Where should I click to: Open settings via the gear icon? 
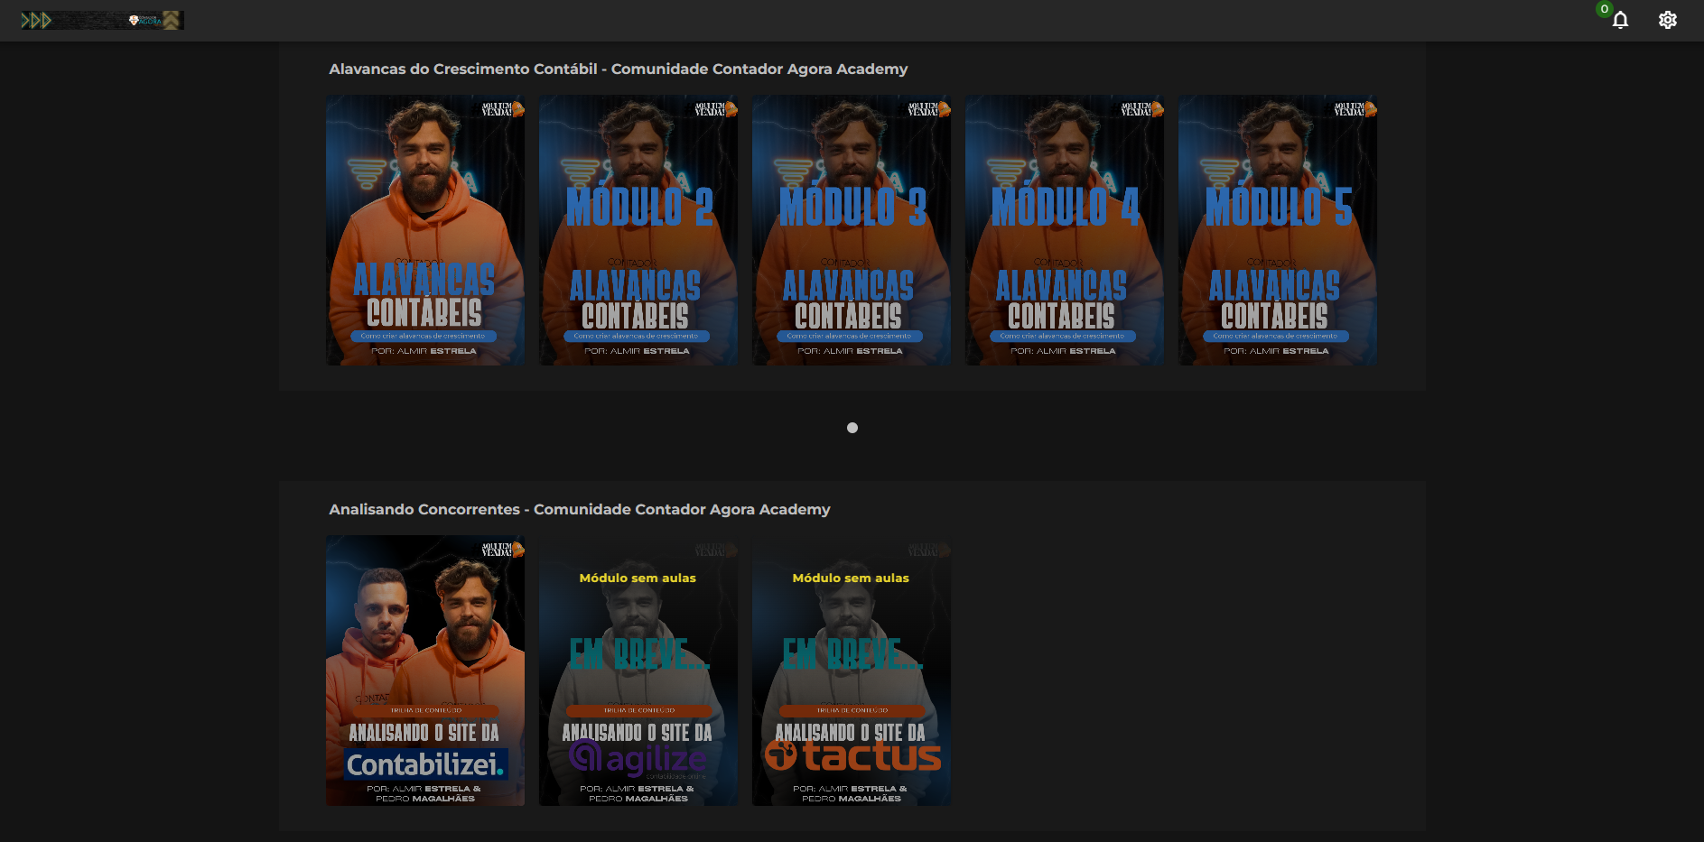coord(1667,20)
